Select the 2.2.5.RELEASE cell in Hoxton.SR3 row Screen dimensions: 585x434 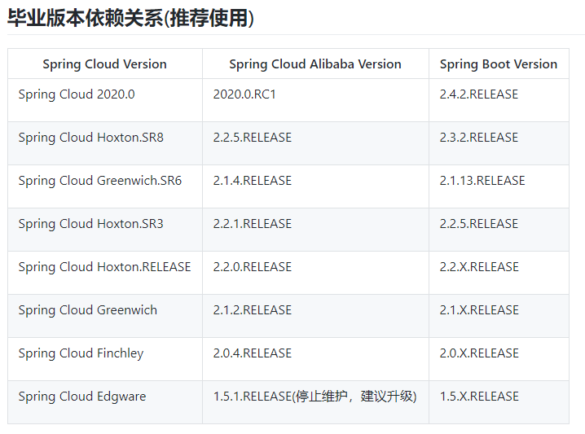pyautogui.click(x=499, y=230)
